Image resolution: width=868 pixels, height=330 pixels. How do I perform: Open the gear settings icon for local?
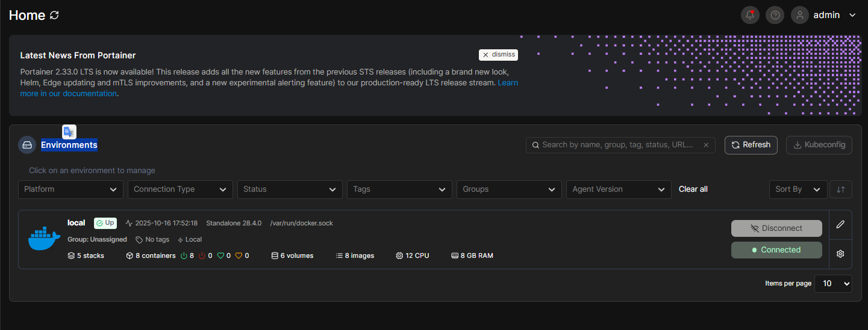[x=840, y=254]
